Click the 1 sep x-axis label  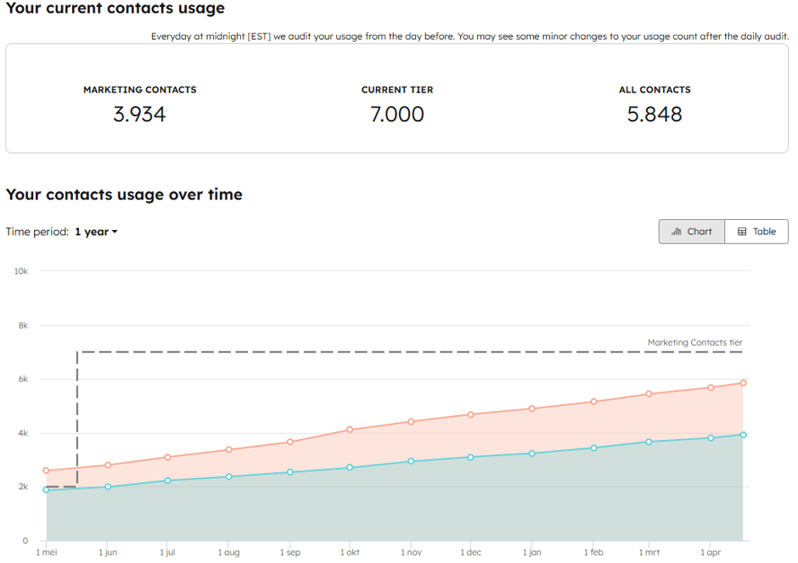click(289, 553)
